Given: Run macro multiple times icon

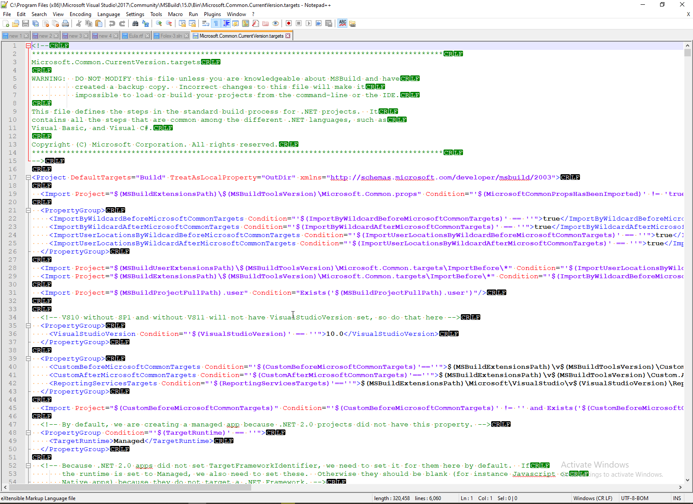Looking at the screenshot, I should tap(319, 23).
